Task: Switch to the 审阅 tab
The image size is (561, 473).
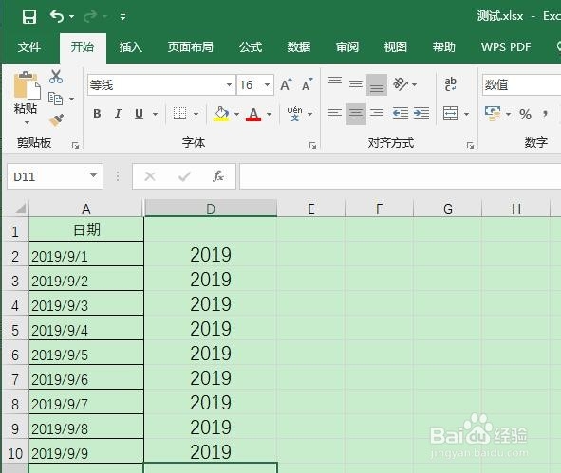Action: [347, 46]
